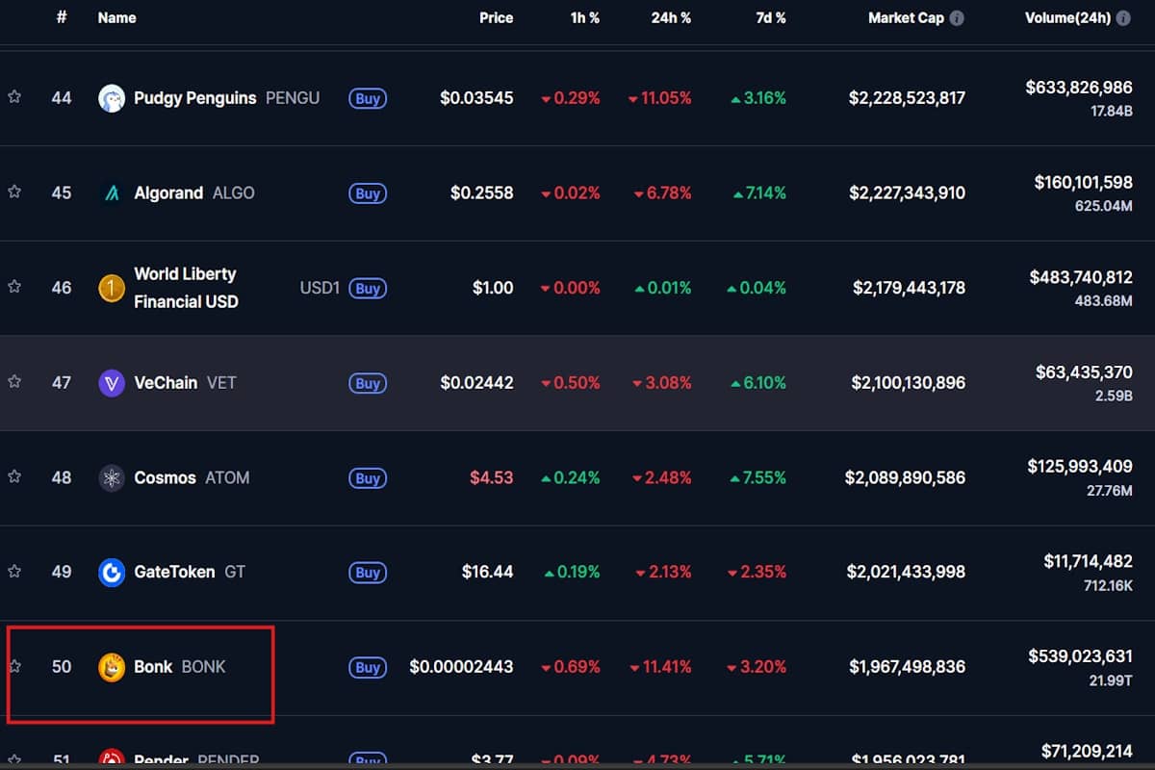Viewport: 1155px width, 770px height.
Task: Mark GateToken as favorite star
Action: pos(14,572)
